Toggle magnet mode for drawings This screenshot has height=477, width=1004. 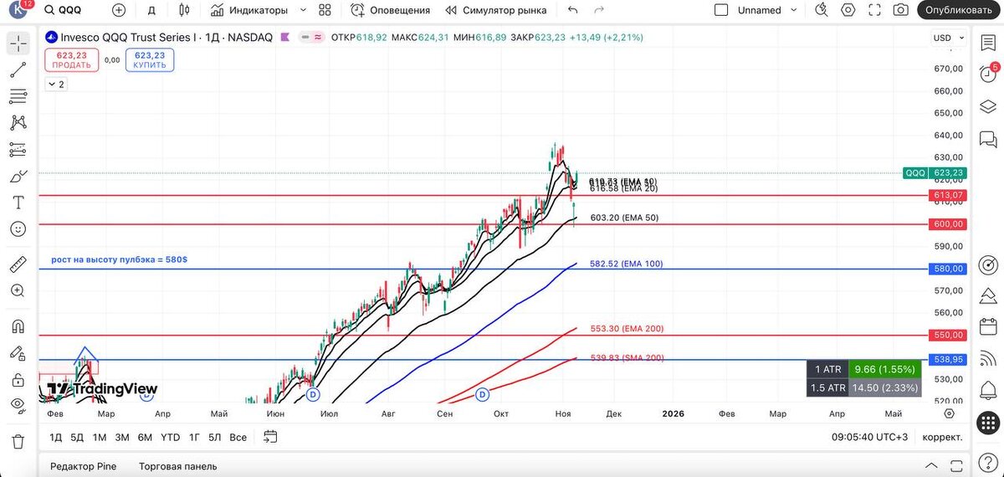(18, 326)
